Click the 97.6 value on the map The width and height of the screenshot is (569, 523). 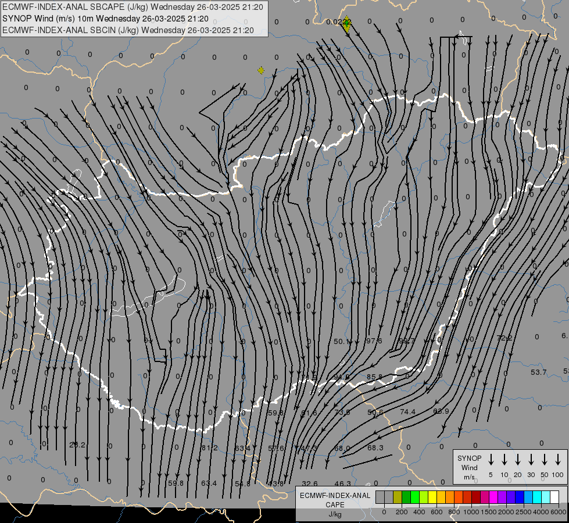click(x=374, y=341)
